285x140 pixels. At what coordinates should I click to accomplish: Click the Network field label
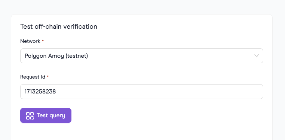coord(30,41)
